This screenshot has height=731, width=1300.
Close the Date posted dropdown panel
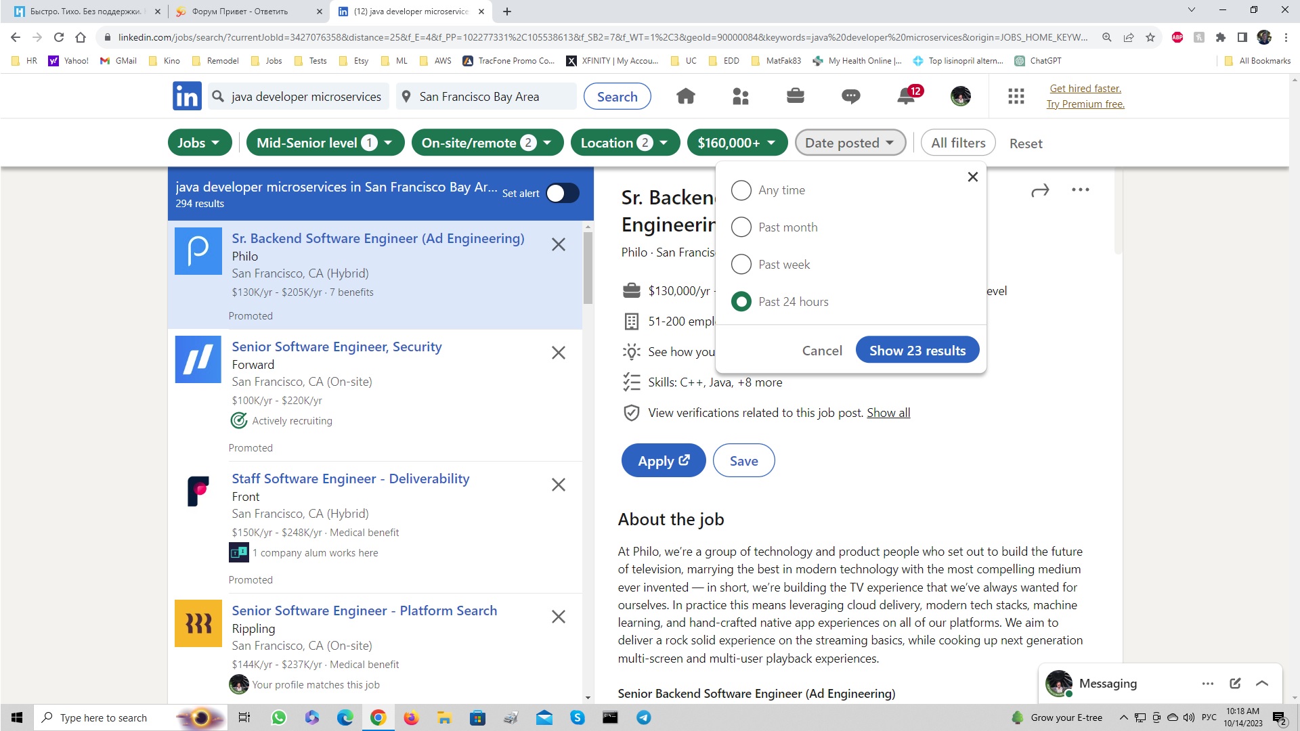(x=973, y=177)
